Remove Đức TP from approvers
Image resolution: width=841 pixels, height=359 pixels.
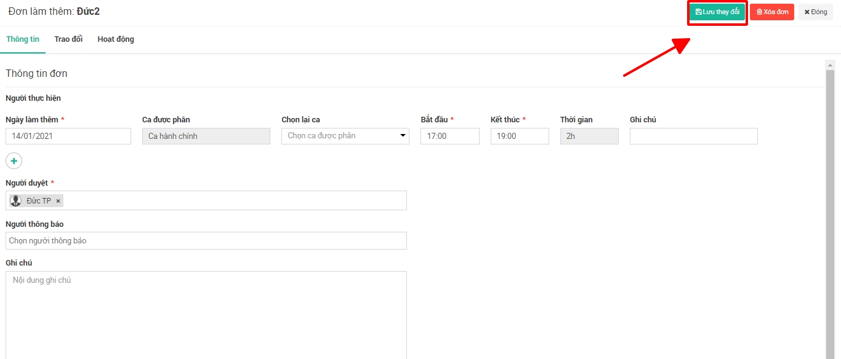pos(58,201)
